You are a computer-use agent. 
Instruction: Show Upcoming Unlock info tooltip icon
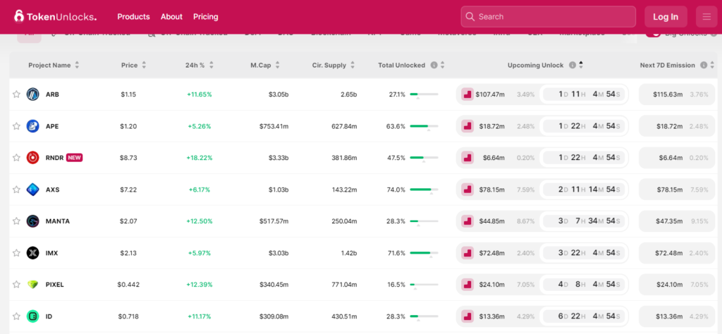point(573,66)
